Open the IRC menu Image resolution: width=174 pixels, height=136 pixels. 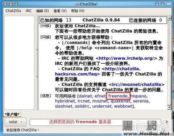29,11
